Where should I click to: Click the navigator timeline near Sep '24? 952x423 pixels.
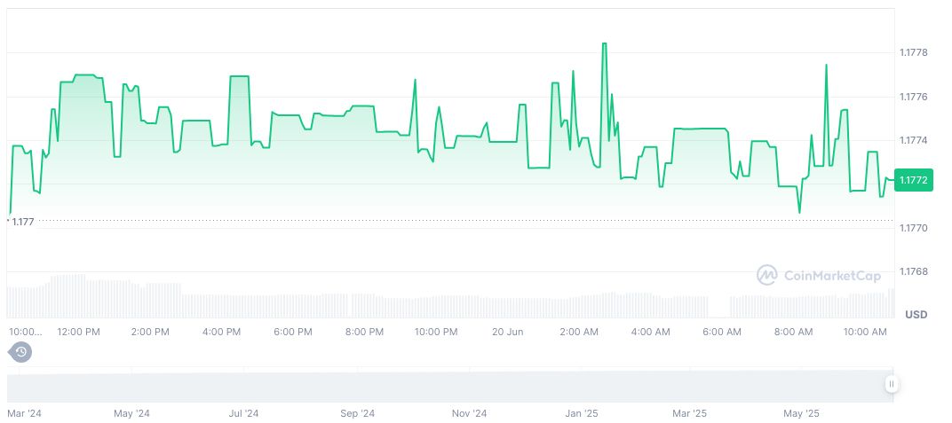(x=356, y=385)
